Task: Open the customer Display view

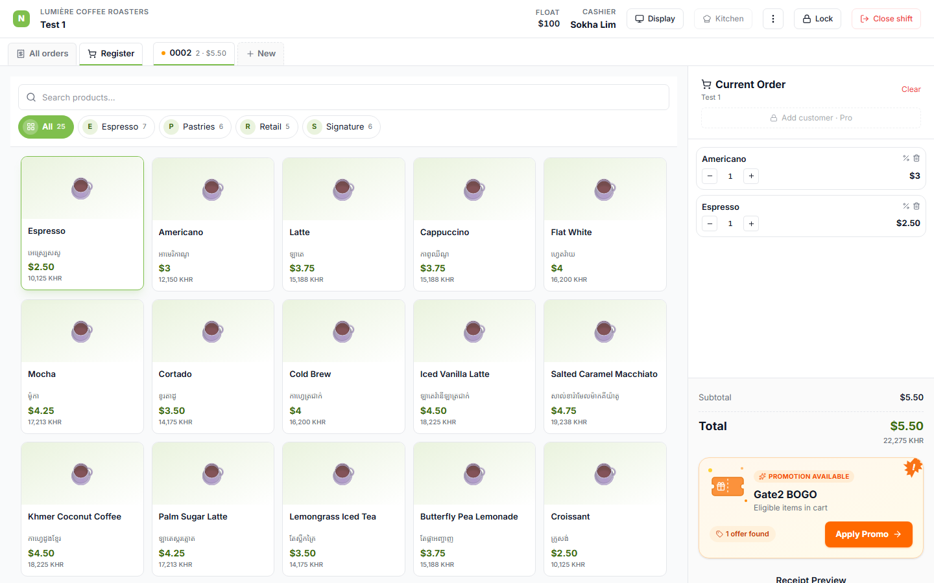Action: point(655,19)
